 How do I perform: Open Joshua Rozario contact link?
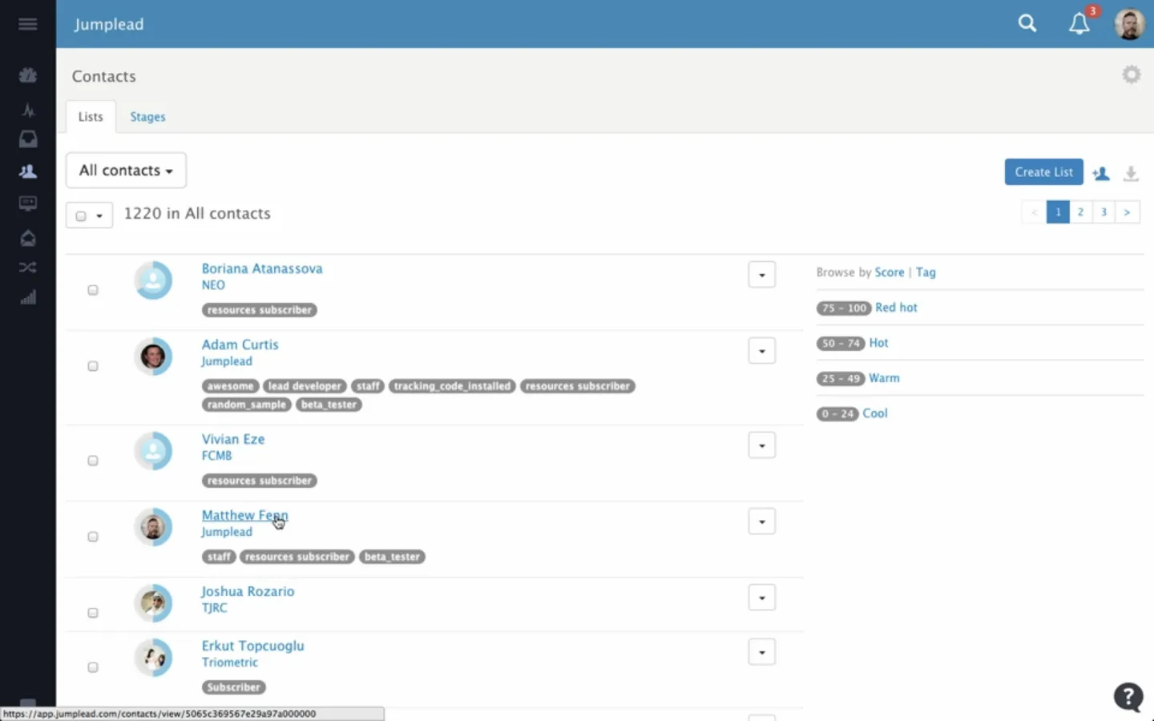pyautogui.click(x=248, y=591)
